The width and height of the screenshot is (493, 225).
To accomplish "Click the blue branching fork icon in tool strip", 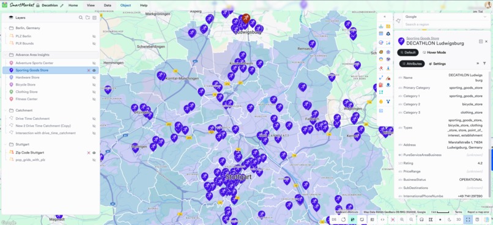I will [x=388, y=101].
